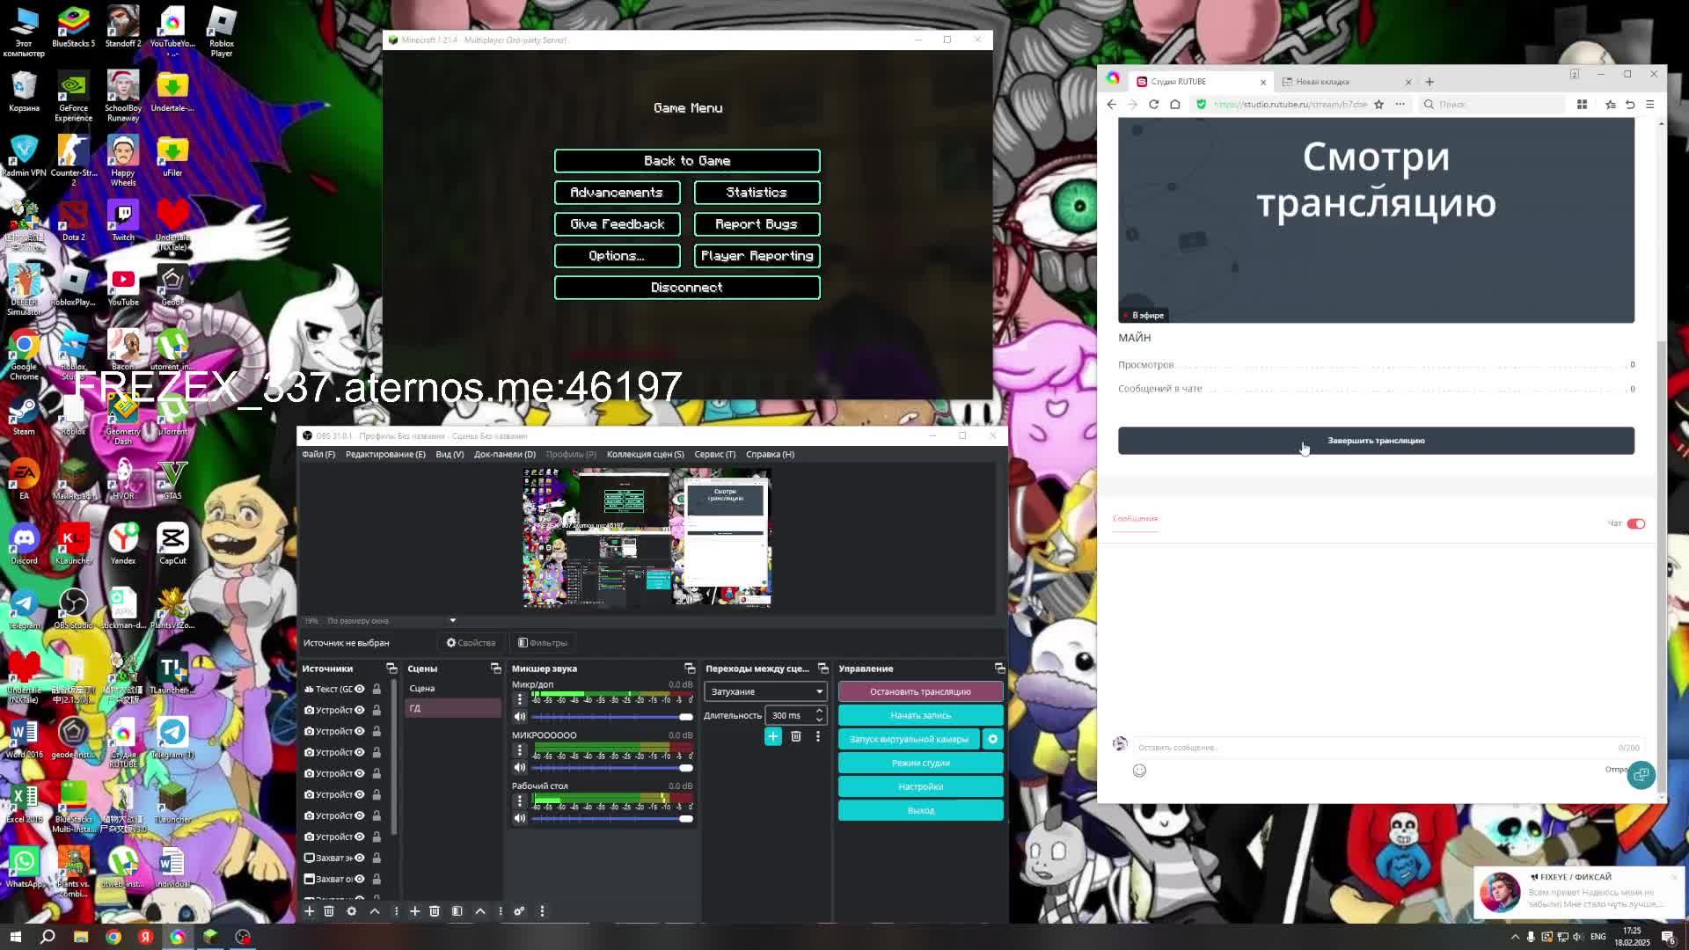Open Рабочий стол audio three-dot menu
1689x950 pixels.
pyautogui.click(x=519, y=801)
